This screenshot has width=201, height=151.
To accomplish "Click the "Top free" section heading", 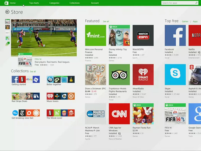I will 172,21.
